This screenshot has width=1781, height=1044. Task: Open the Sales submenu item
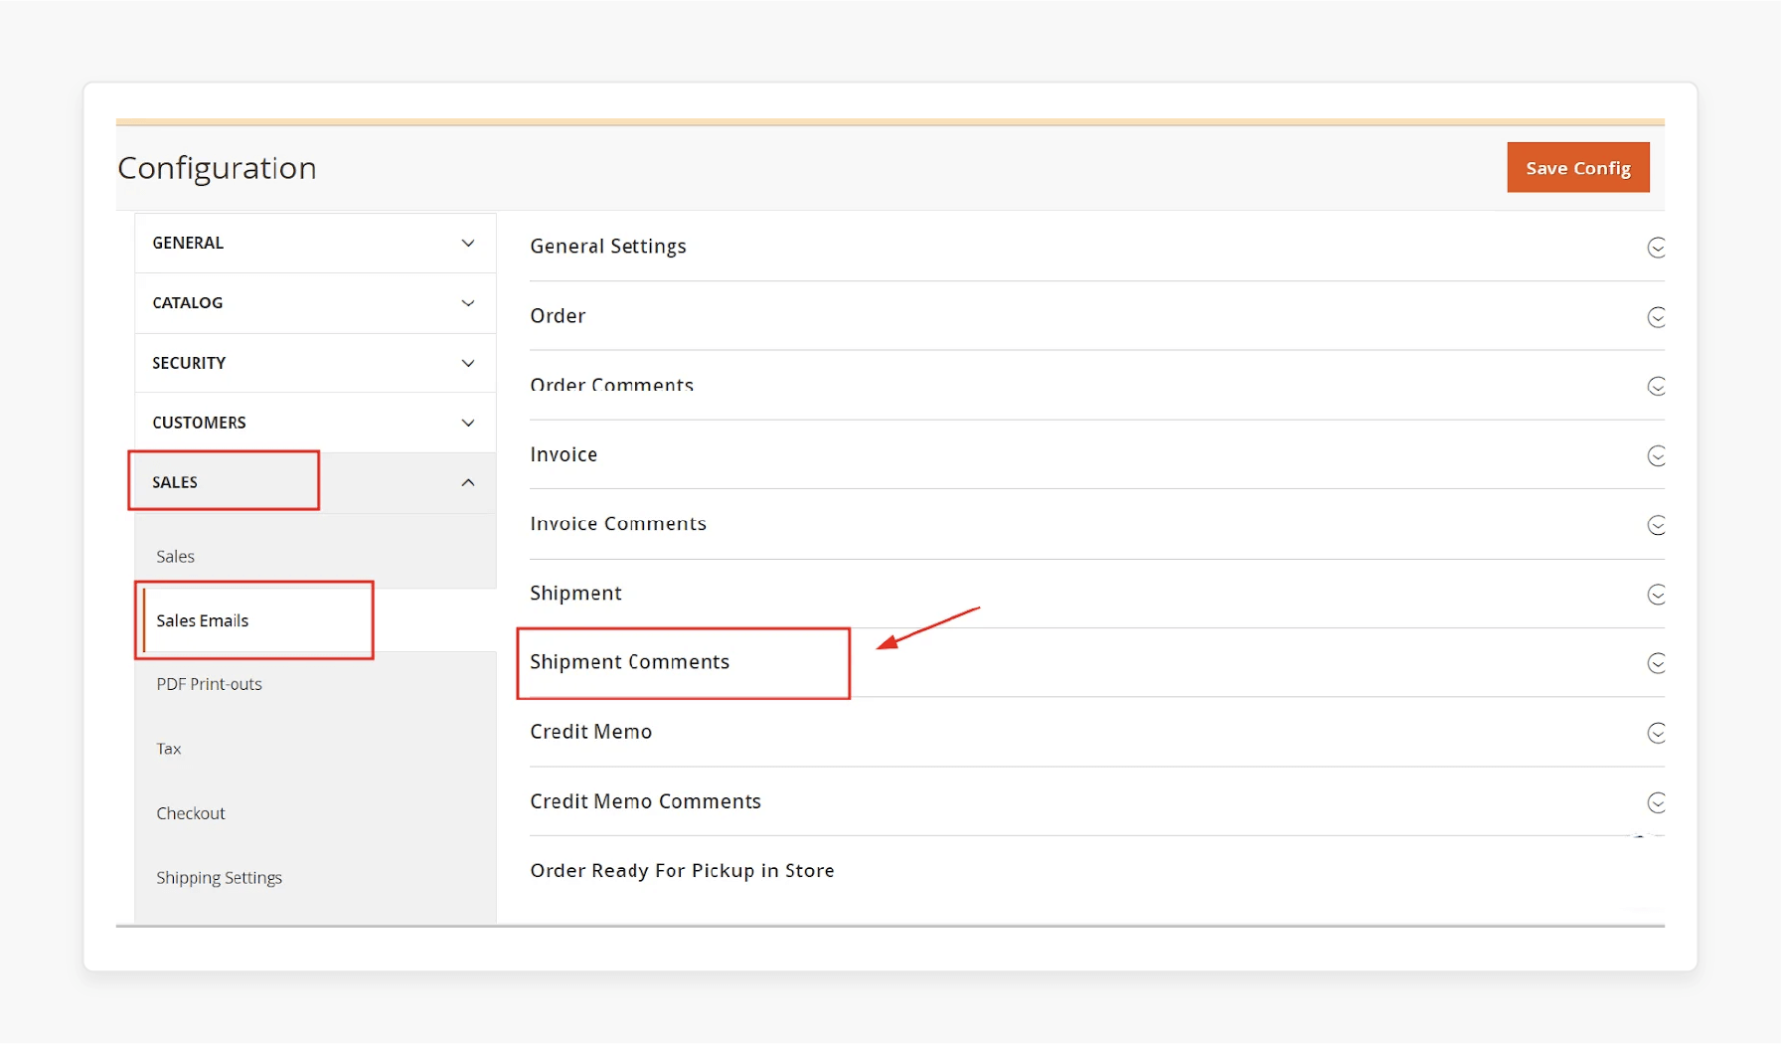[x=315, y=556]
